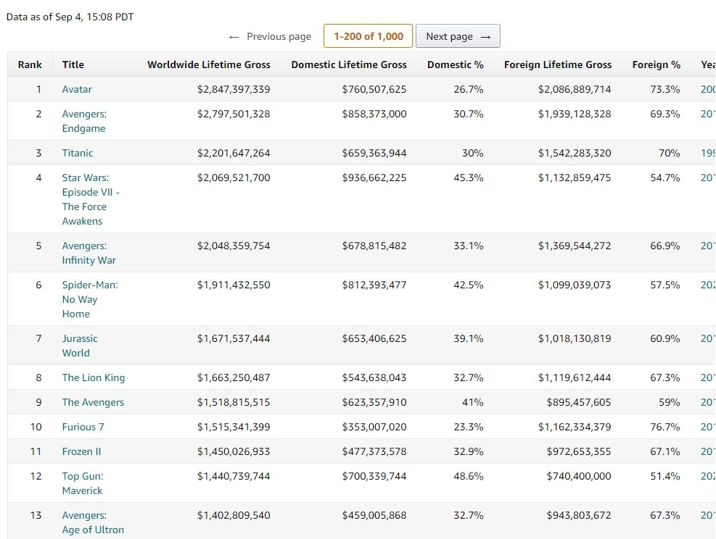Open the Avengers: Endgame title link

(84, 121)
